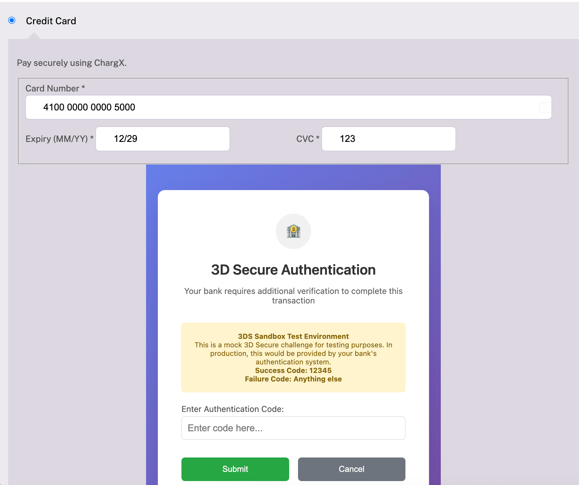The height and width of the screenshot is (485, 579).
Task: Click the card brand icon inside card number field
Action: pyautogui.click(x=545, y=107)
